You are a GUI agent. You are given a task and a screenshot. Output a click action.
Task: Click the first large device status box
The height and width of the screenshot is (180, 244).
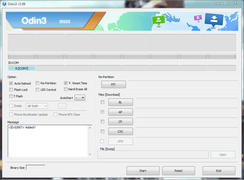22,43
